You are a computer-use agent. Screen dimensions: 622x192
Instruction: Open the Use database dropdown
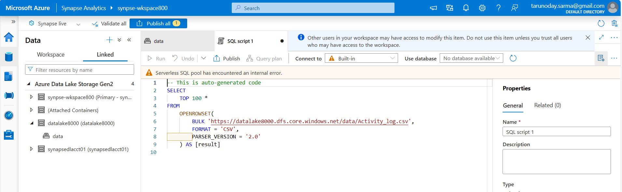471,58
